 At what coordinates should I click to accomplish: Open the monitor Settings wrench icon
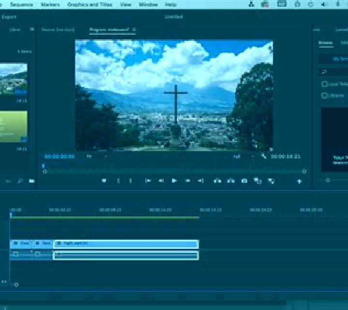pos(264,156)
